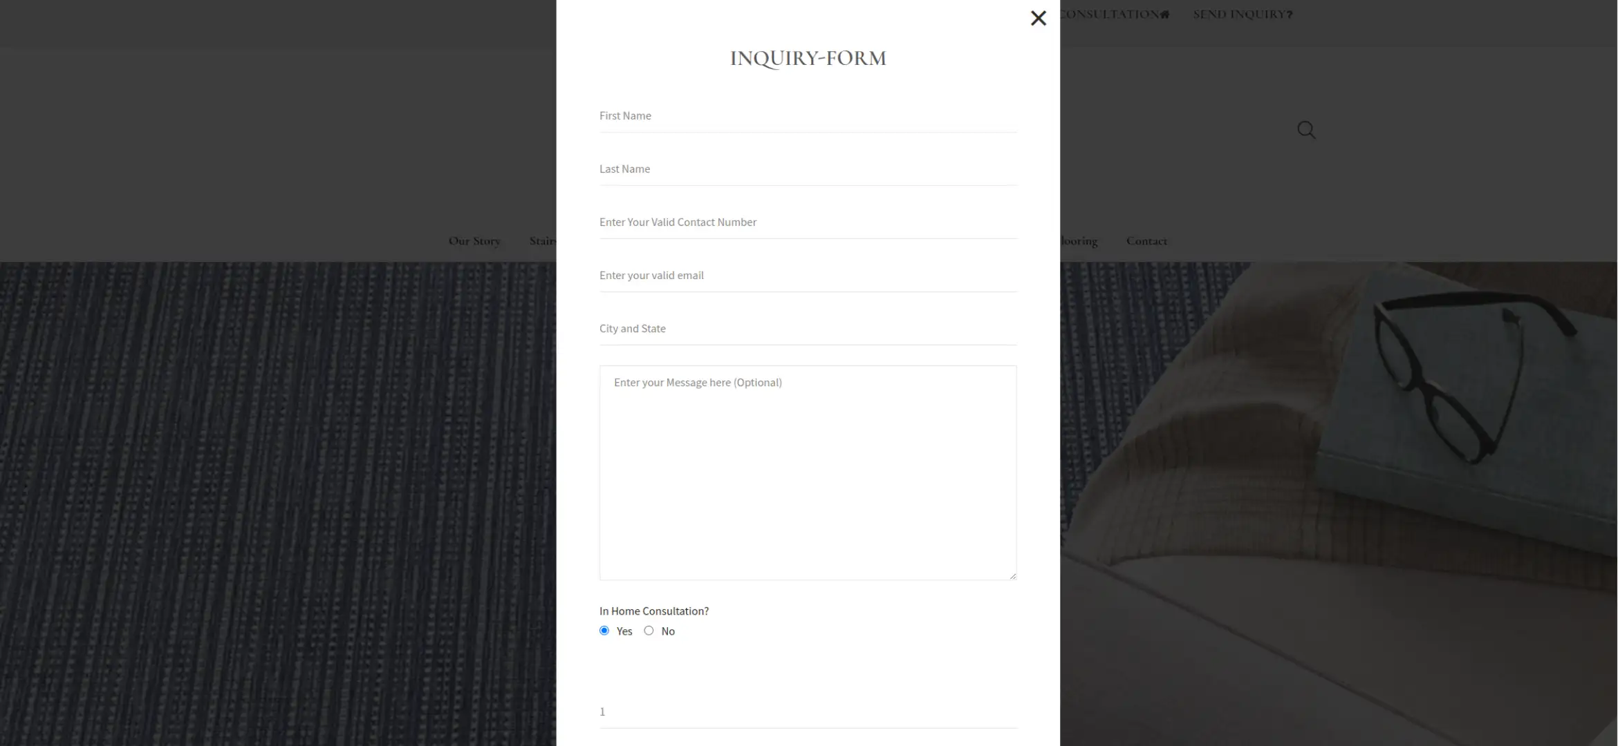
Task: Click into the optional Message text area
Action: [808, 472]
